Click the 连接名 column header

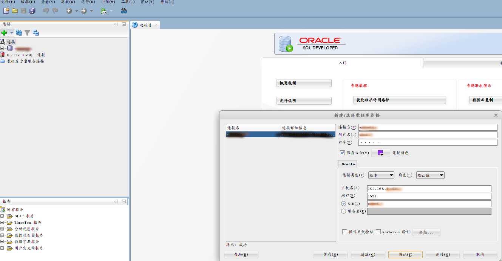click(253, 128)
